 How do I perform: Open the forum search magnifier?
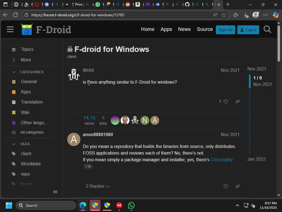267,29
